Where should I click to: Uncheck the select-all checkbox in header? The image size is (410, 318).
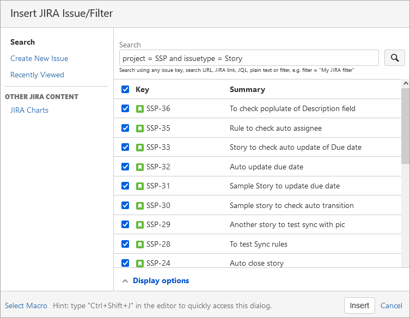(125, 89)
